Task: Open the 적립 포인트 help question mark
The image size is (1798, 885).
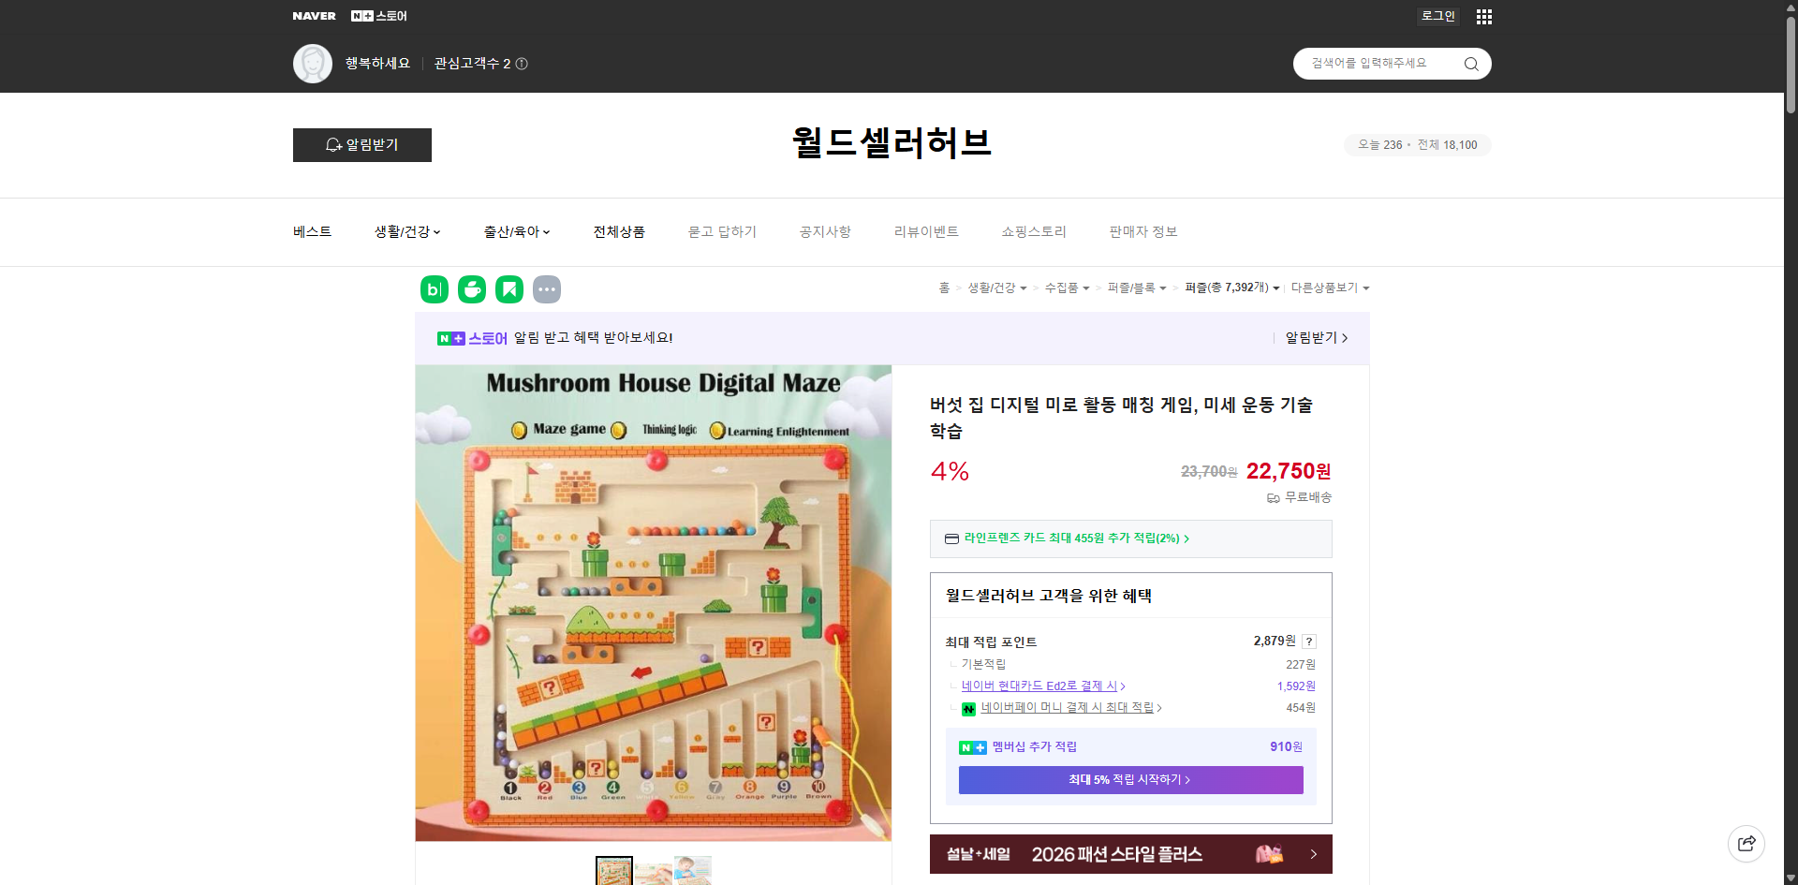Action: [x=1309, y=642]
